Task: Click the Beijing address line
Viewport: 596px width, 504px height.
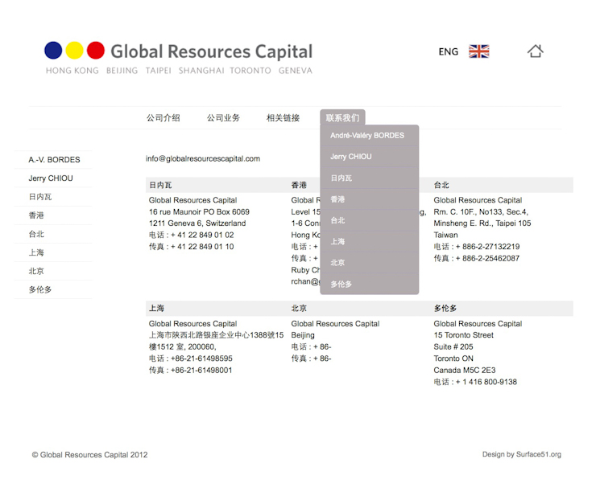Action: point(303,335)
